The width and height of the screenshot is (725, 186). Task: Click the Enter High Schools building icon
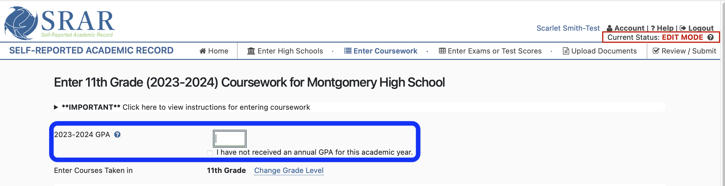point(251,51)
